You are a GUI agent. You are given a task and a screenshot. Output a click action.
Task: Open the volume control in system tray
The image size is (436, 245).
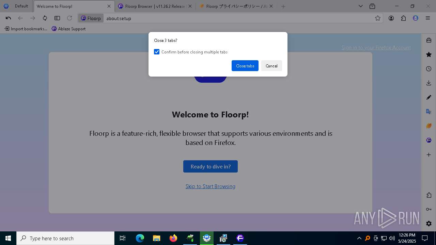[x=392, y=238]
